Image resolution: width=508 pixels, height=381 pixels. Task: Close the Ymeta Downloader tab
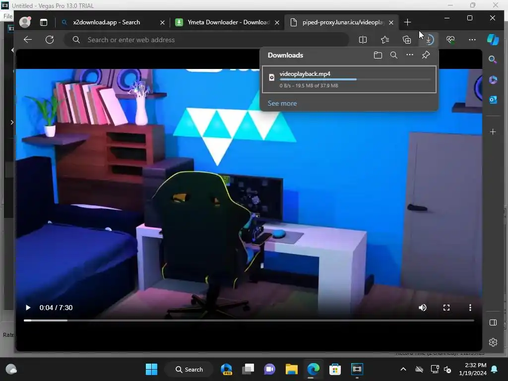pos(277,22)
